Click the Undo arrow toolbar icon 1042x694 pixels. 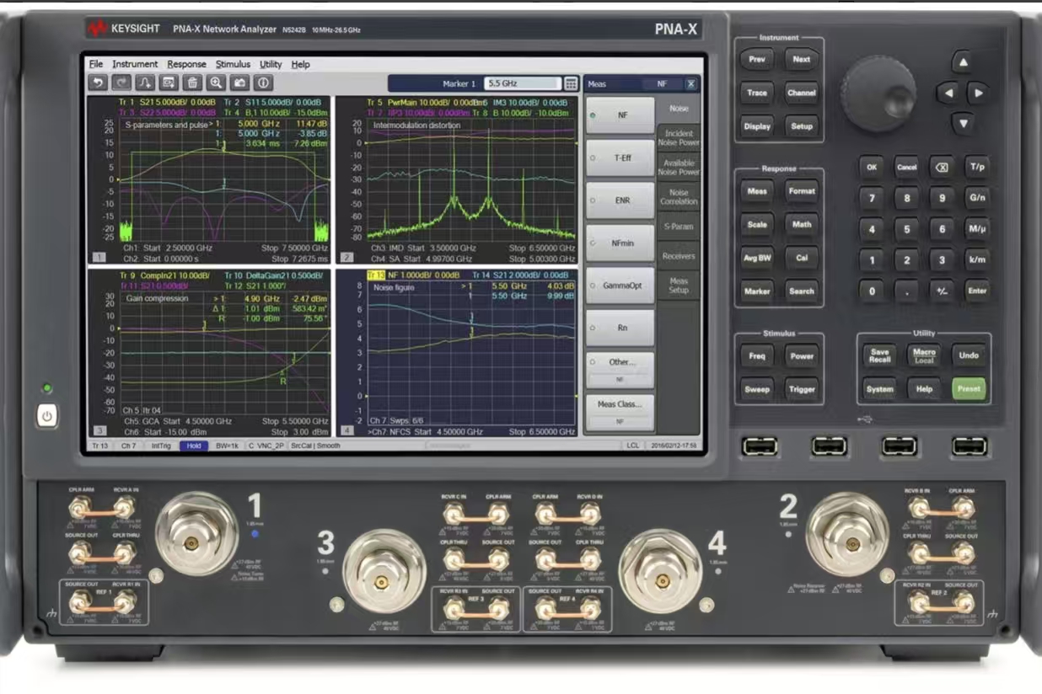click(x=98, y=82)
